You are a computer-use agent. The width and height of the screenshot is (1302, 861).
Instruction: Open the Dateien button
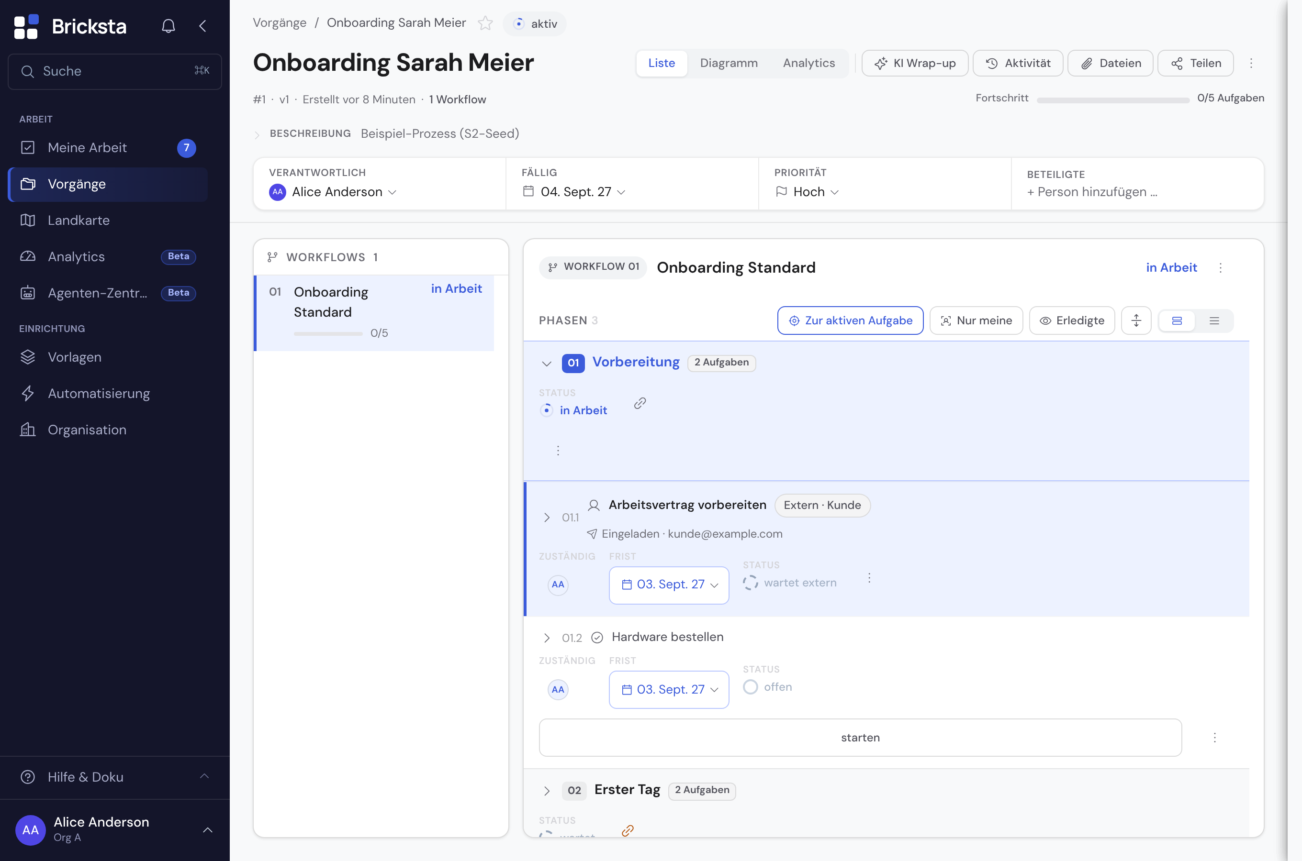[x=1110, y=63]
